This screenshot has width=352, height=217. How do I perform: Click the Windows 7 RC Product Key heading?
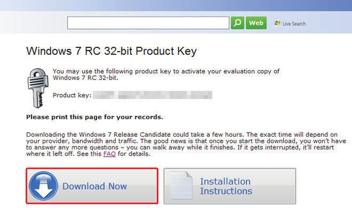tap(111, 52)
